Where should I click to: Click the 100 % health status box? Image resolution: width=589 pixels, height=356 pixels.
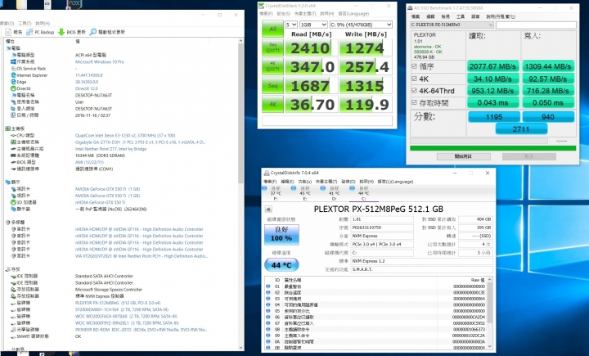(281, 234)
